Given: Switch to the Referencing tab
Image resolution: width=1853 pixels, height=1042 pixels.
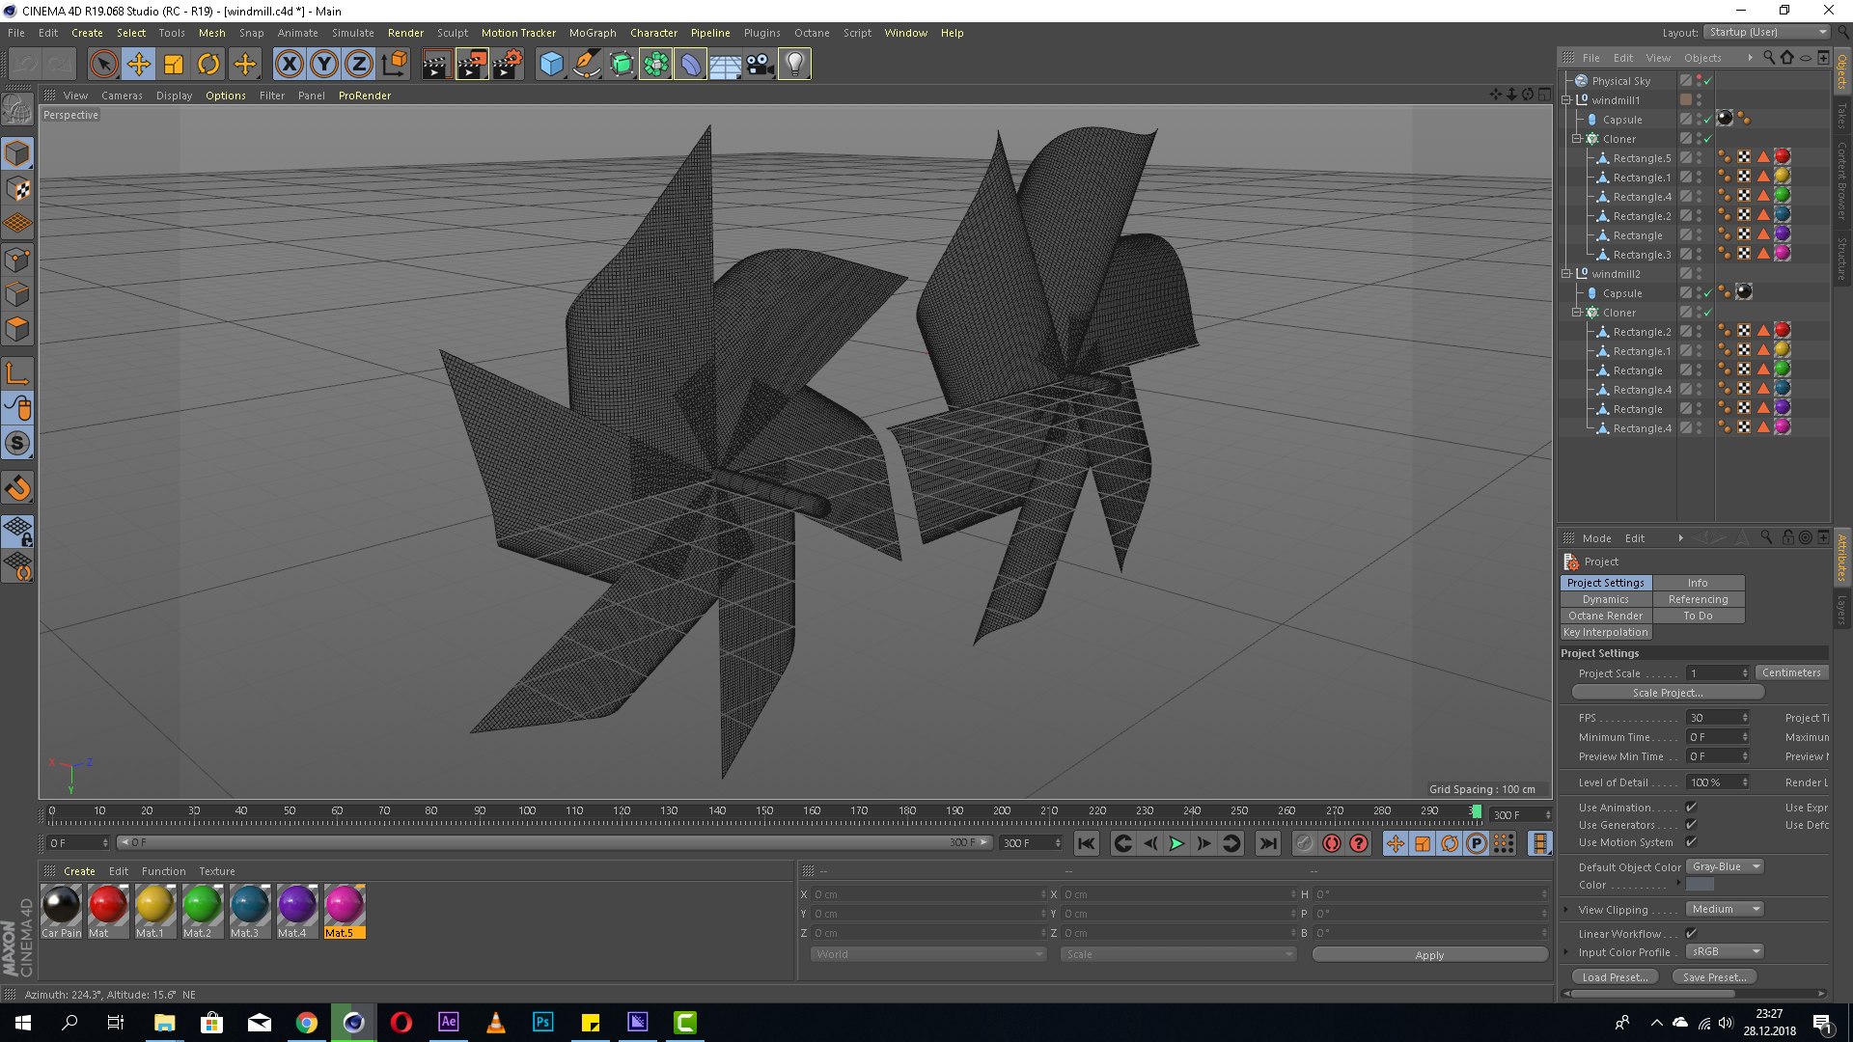Looking at the screenshot, I should 1699,599.
